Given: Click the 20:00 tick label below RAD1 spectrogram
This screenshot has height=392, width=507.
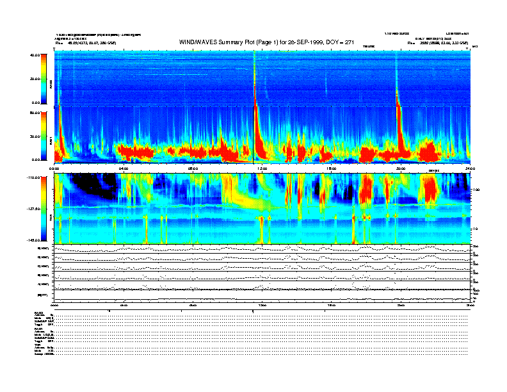Looking at the screenshot, I should 401,168.
